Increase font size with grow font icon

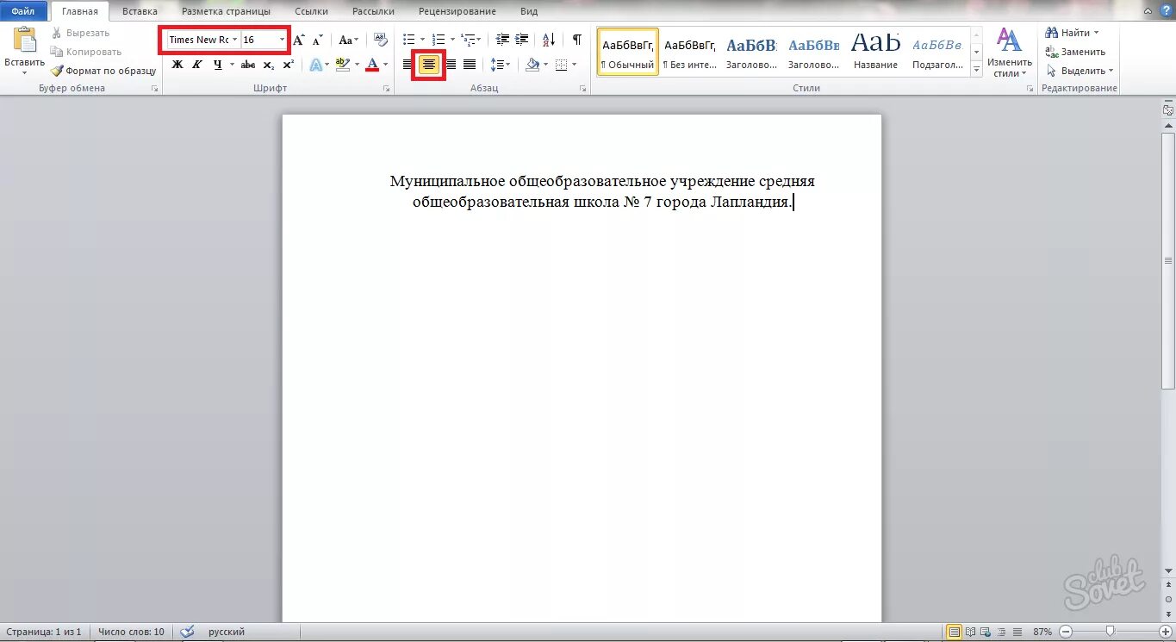point(299,40)
